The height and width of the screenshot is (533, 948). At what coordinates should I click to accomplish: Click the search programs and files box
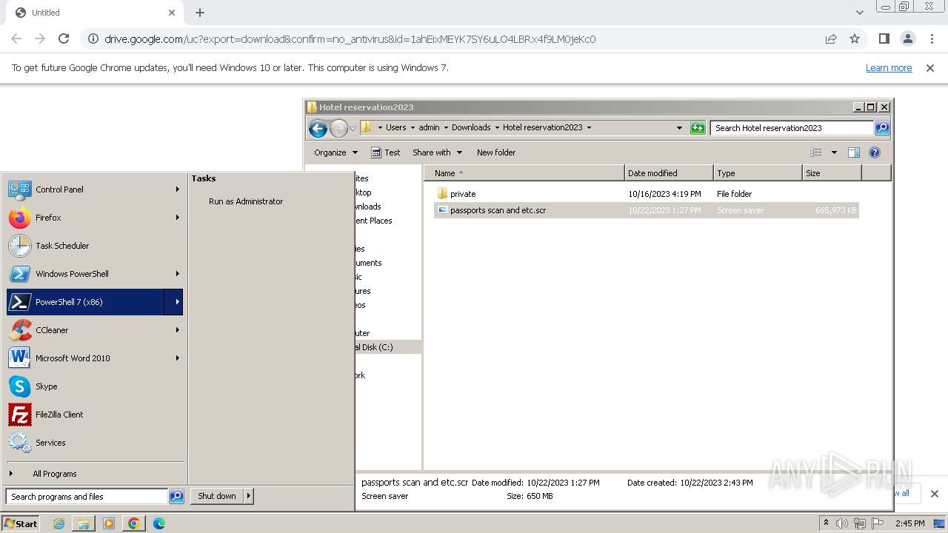[x=87, y=497]
